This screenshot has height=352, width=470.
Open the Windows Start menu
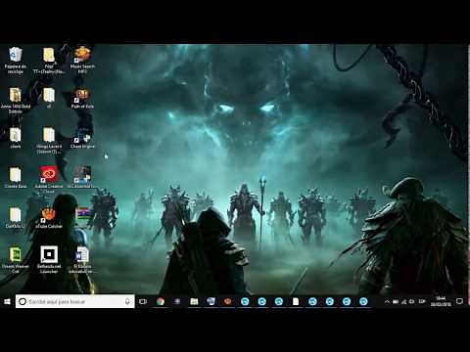[7, 301]
